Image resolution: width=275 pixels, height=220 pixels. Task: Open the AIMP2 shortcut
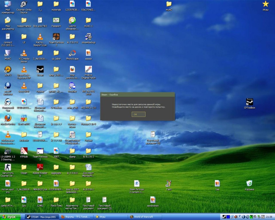coord(8,71)
